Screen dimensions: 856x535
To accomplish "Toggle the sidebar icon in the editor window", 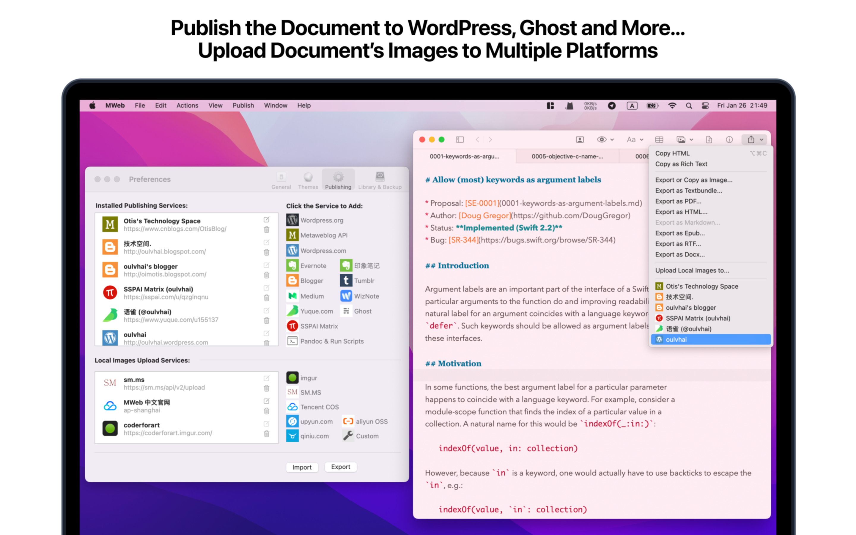I will coord(460,139).
